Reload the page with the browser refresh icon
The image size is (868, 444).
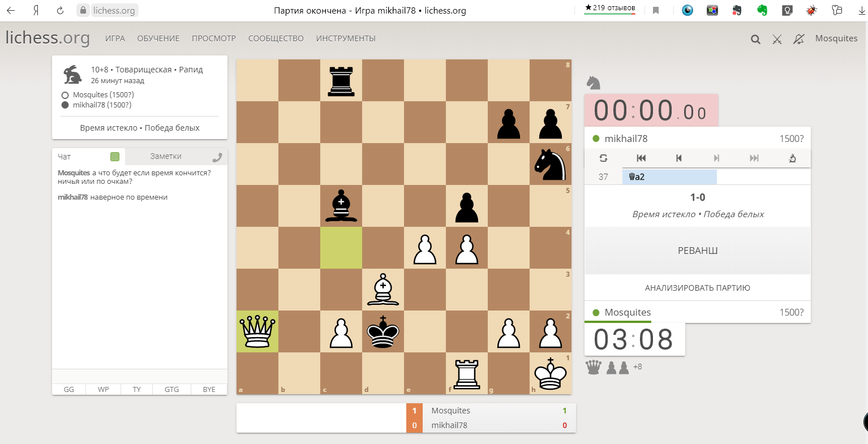[x=60, y=10]
